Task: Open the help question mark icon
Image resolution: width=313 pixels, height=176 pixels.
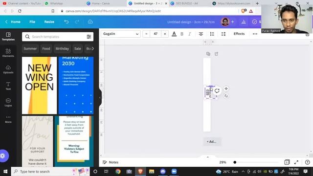Action: [308, 162]
